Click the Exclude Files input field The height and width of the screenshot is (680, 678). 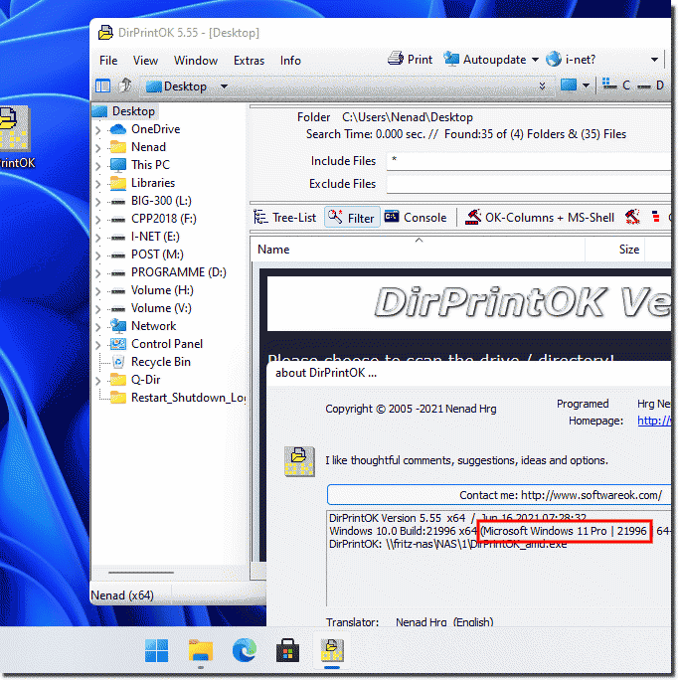pyautogui.click(x=528, y=184)
